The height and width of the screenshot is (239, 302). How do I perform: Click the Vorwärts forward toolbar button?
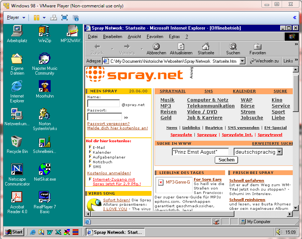(x=127, y=49)
